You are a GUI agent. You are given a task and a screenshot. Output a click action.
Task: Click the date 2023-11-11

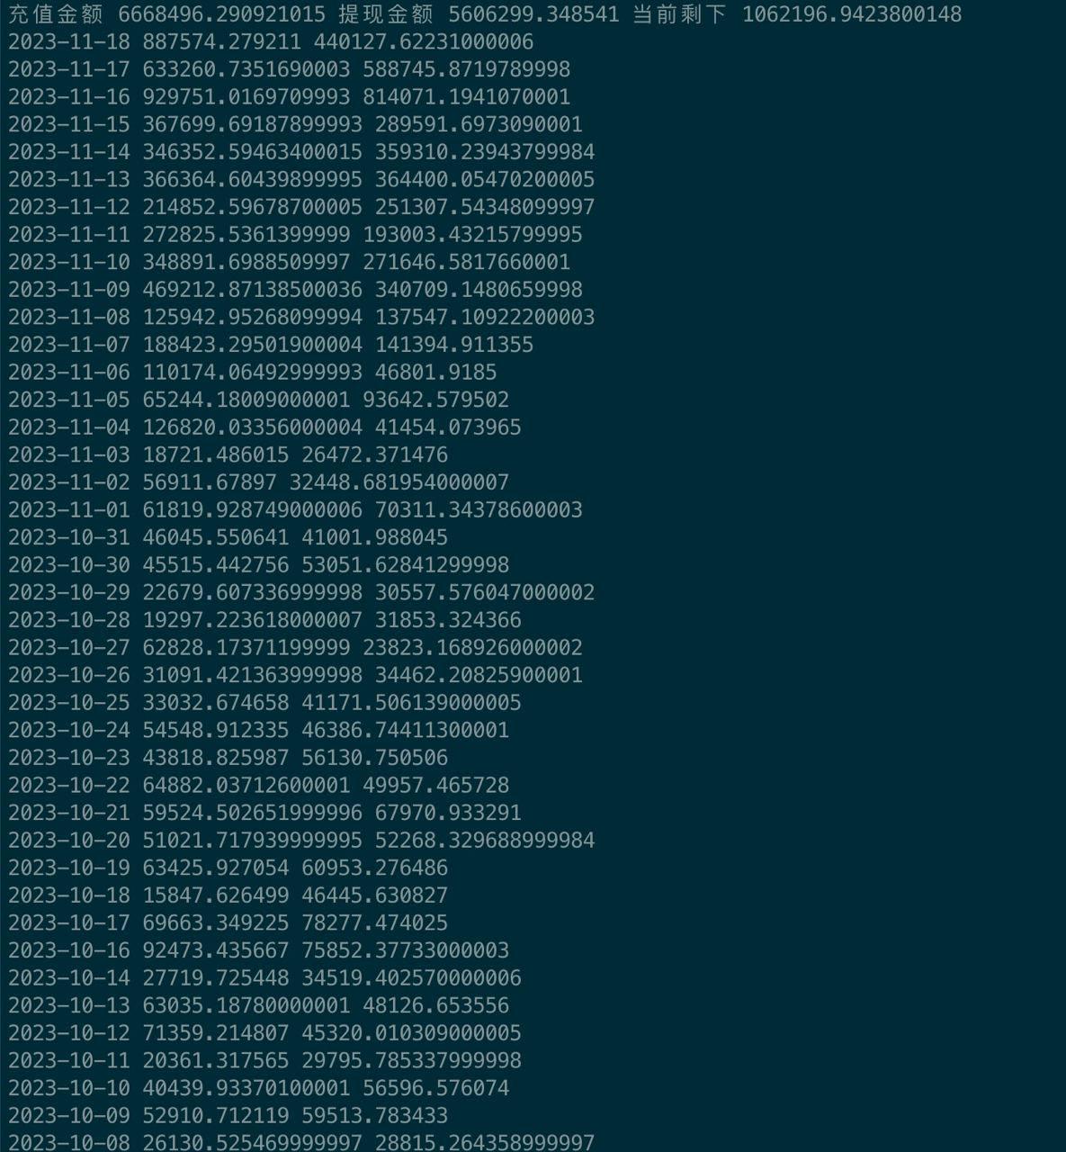pyautogui.click(x=69, y=235)
